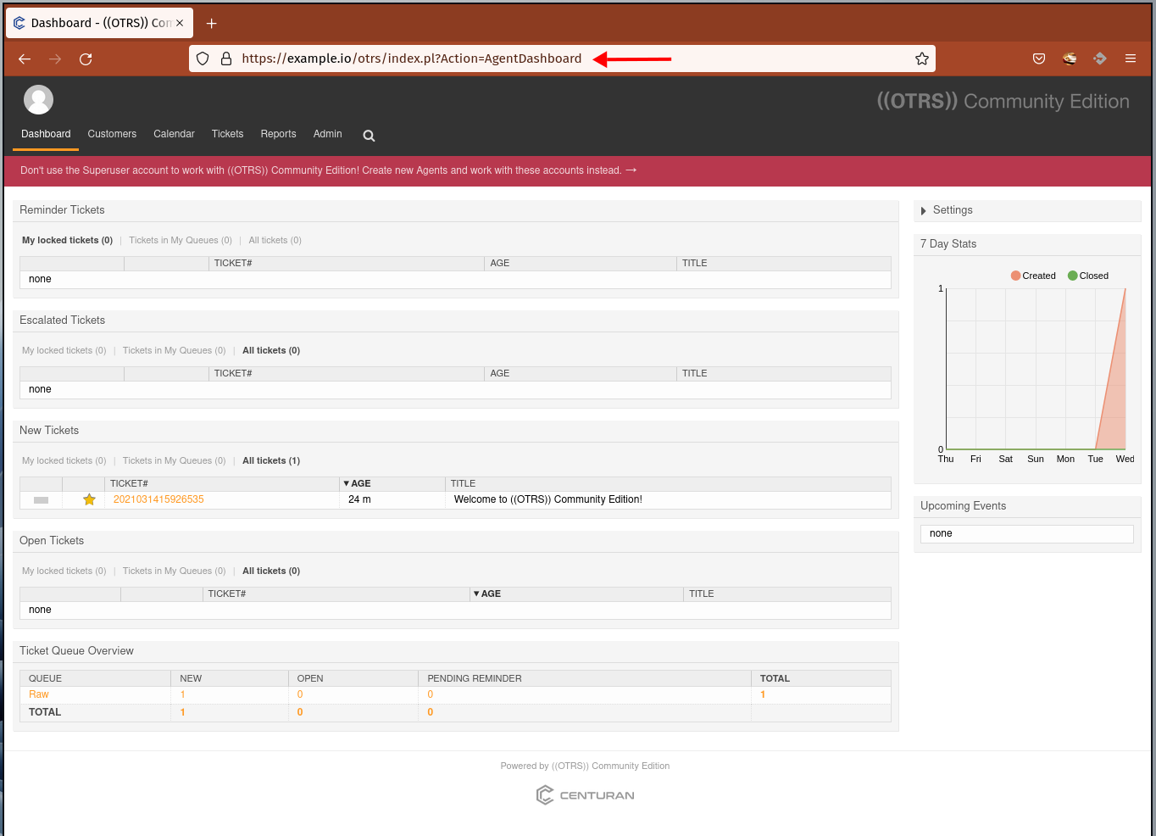The width and height of the screenshot is (1156, 836).
Task: Open the Admin menu
Action: 327,134
